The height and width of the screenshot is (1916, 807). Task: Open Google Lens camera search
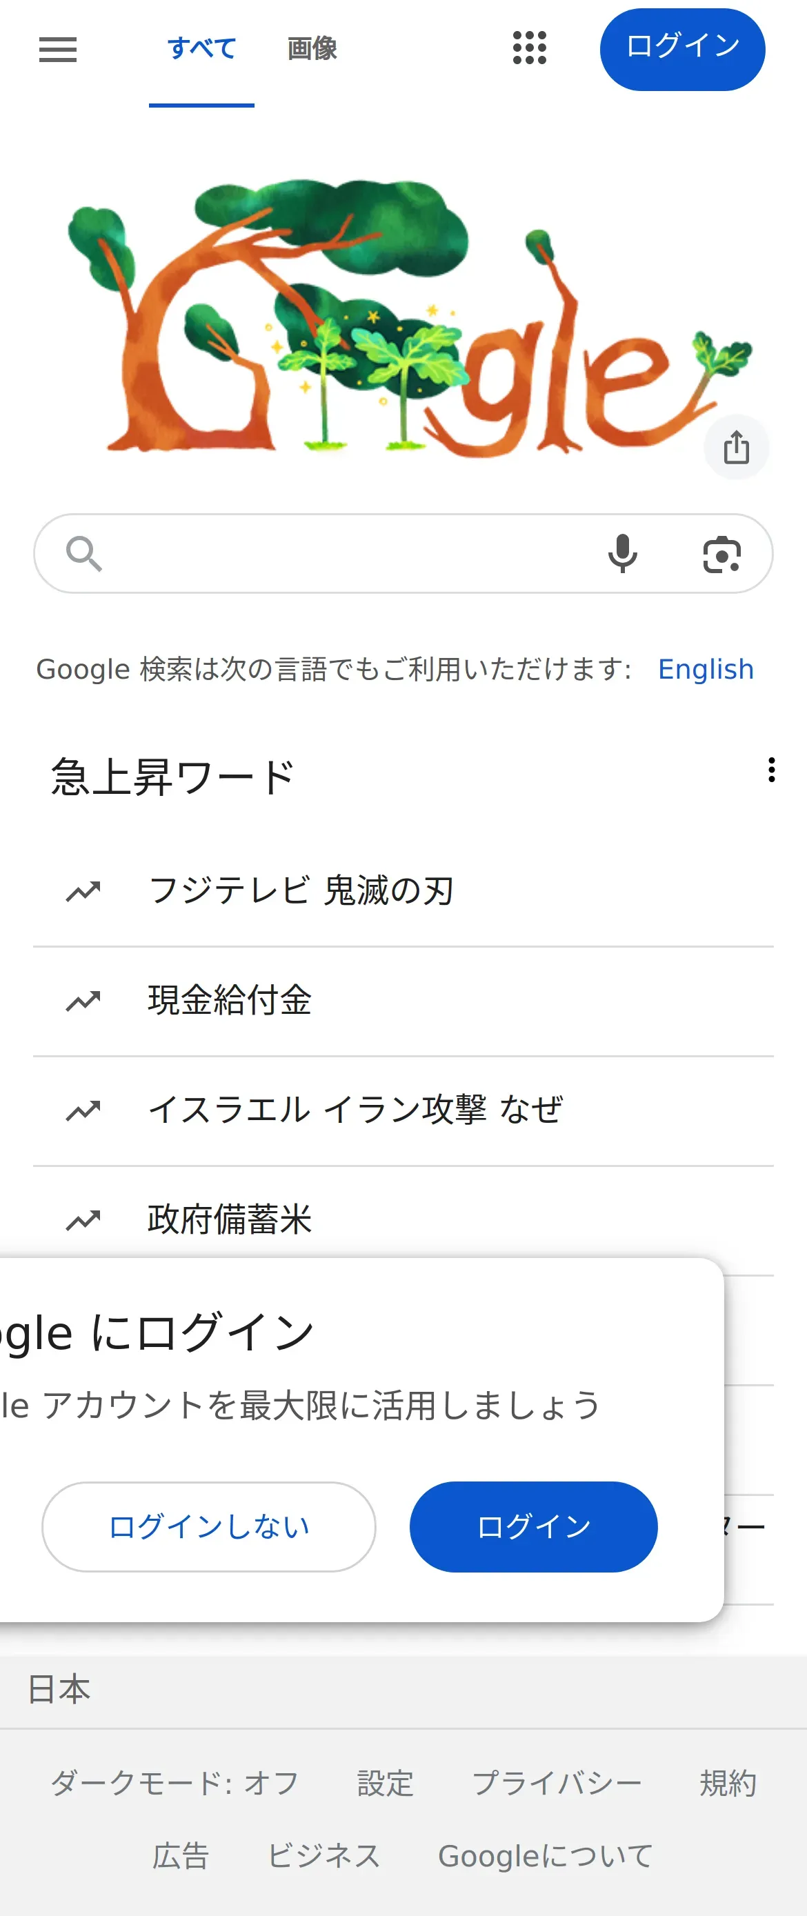[x=721, y=555]
